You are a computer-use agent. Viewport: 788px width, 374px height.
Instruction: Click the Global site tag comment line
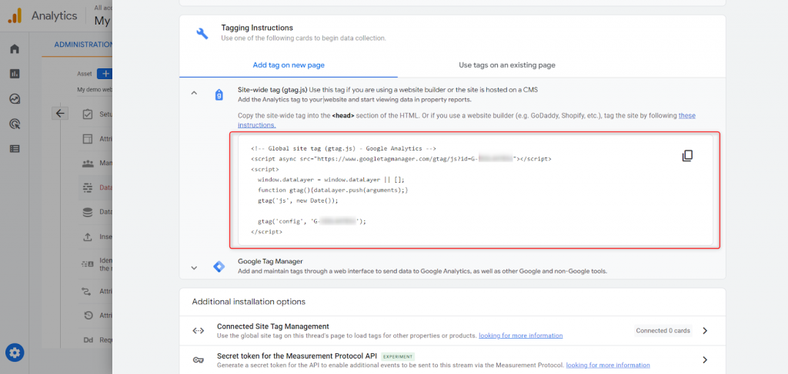click(343, 148)
